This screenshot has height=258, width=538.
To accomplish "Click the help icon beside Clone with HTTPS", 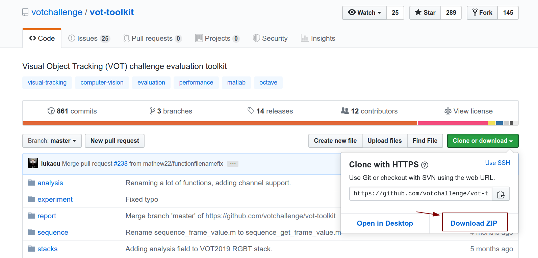I will [x=425, y=165].
